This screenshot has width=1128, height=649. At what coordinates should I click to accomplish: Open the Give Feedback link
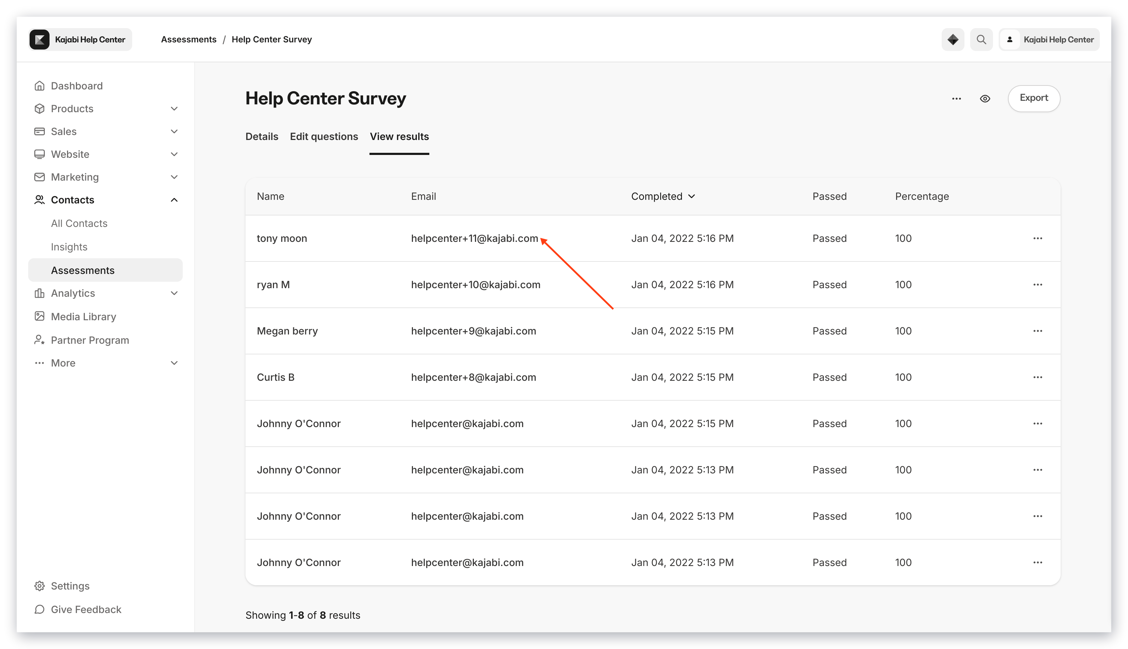click(86, 609)
